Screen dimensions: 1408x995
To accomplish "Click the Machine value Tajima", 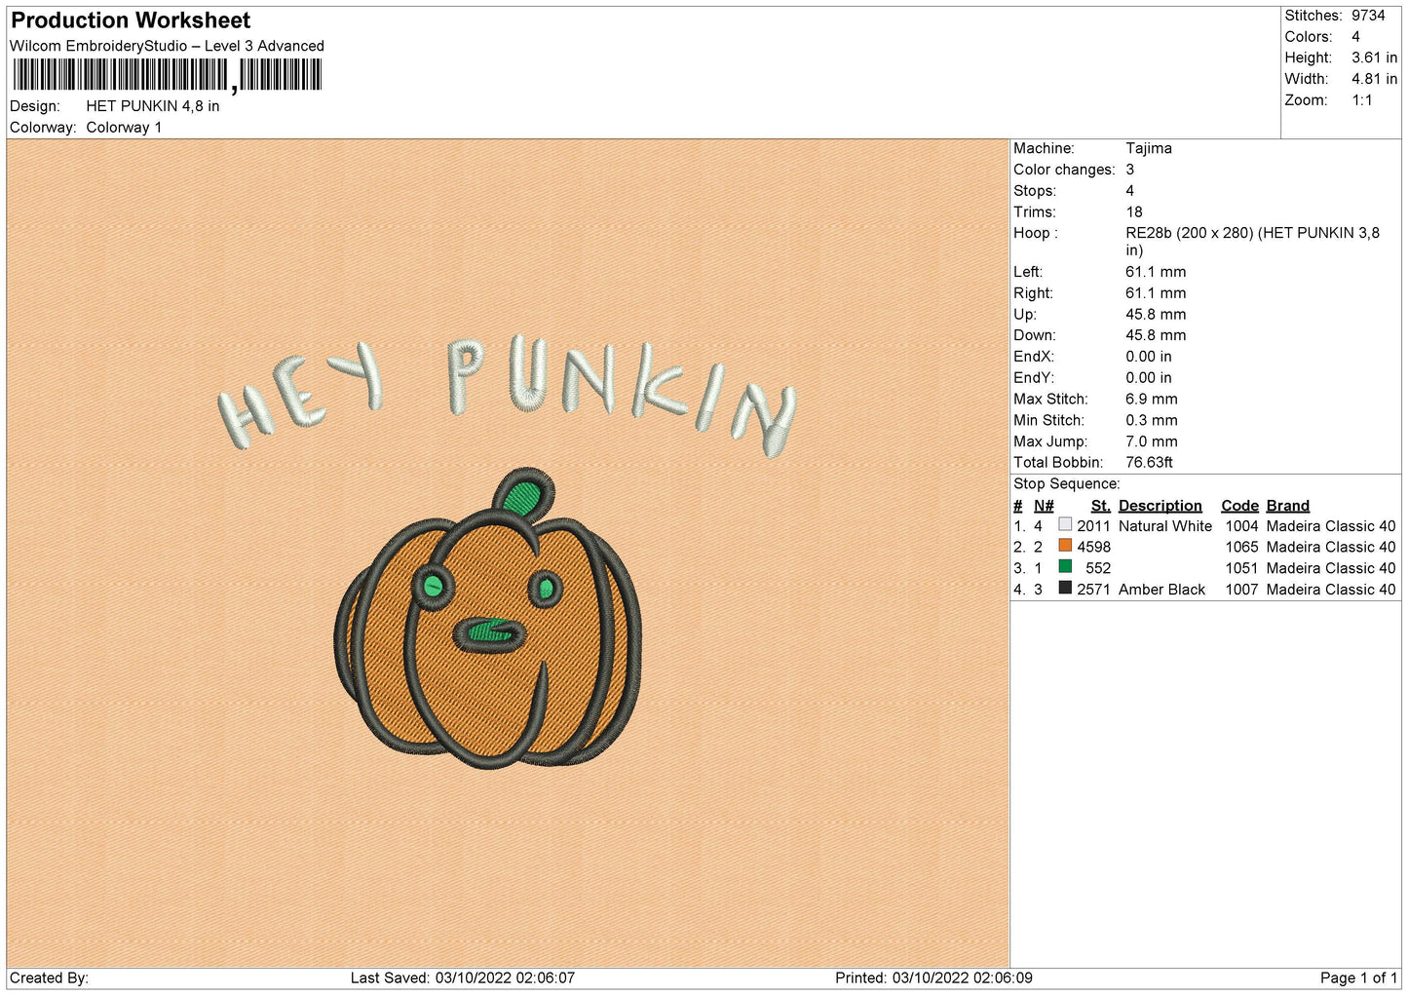I will click(x=1149, y=148).
